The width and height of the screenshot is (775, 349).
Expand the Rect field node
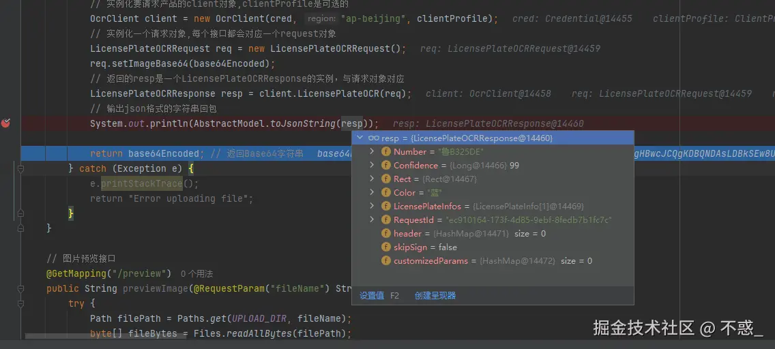372,179
